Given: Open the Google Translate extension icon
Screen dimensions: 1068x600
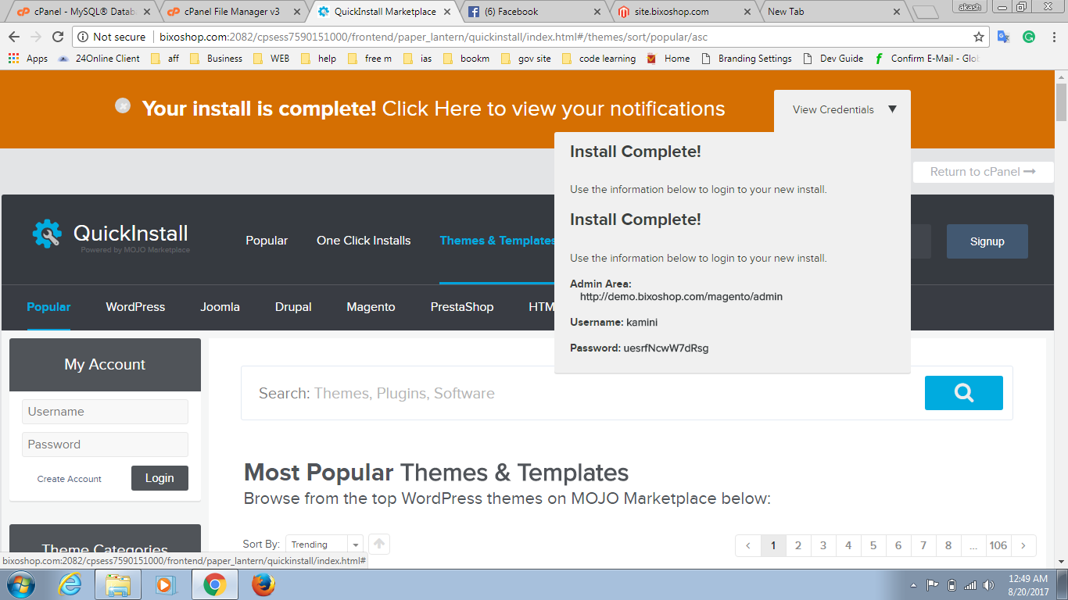Looking at the screenshot, I should tap(1004, 37).
